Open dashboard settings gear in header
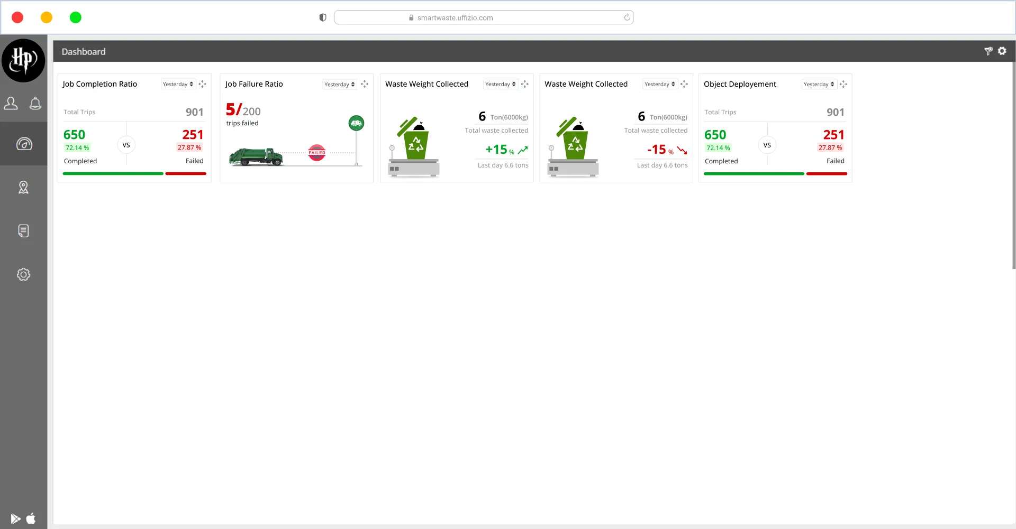This screenshot has width=1016, height=529. [x=1002, y=51]
